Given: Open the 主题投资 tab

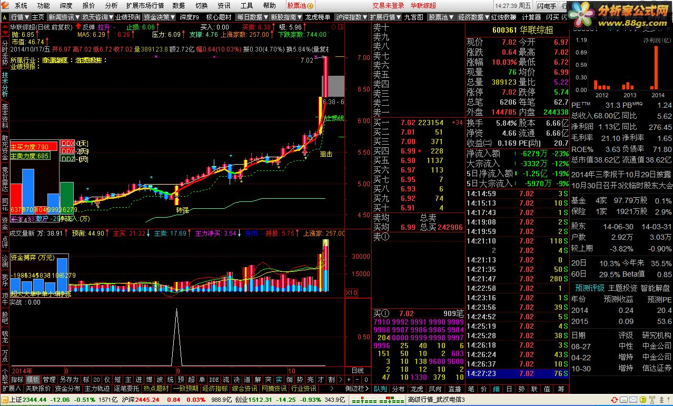Looking at the screenshot, I should click(x=622, y=288).
